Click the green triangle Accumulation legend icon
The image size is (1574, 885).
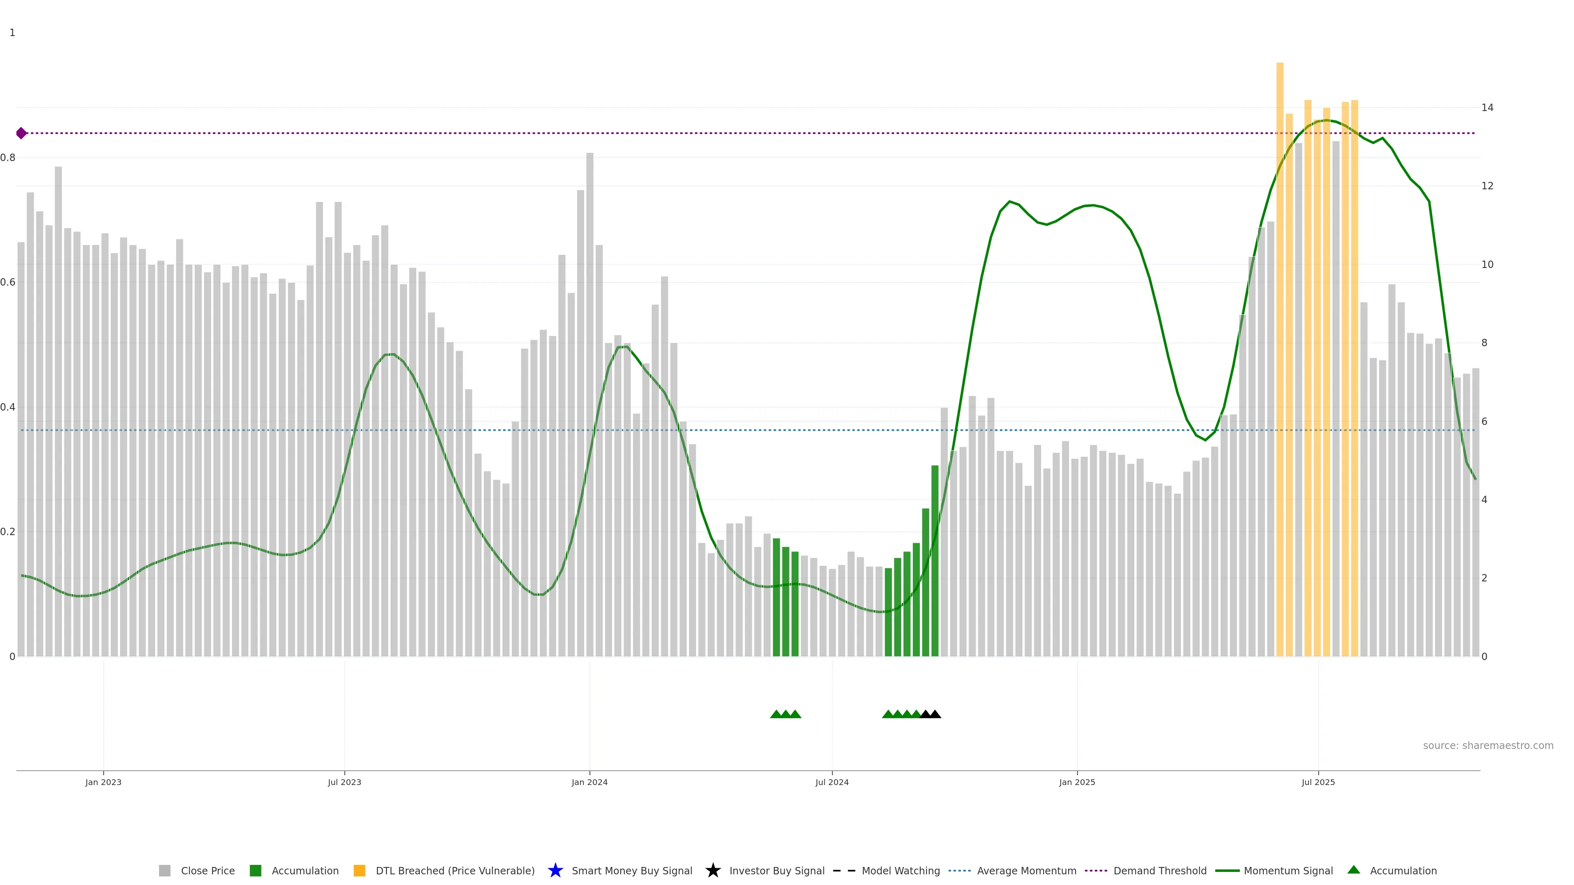[x=1353, y=870]
